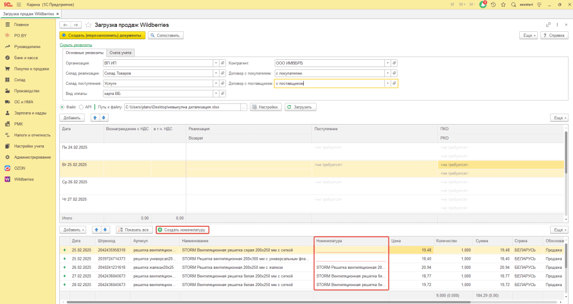This screenshot has width=573, height=304.
Task: Expand the Организация dropdown
Action: pos(216,63)
